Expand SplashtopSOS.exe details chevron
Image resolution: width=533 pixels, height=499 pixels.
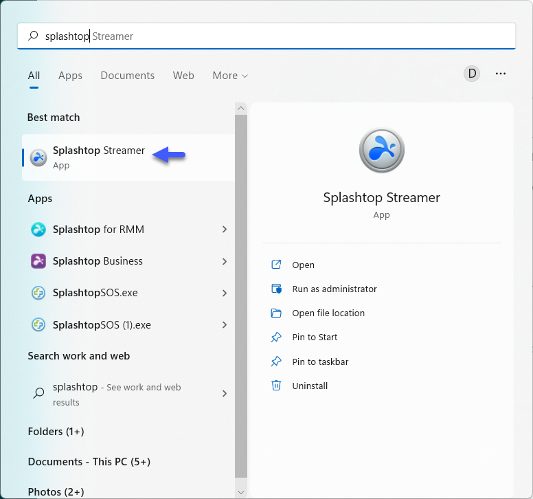(224, 293)
